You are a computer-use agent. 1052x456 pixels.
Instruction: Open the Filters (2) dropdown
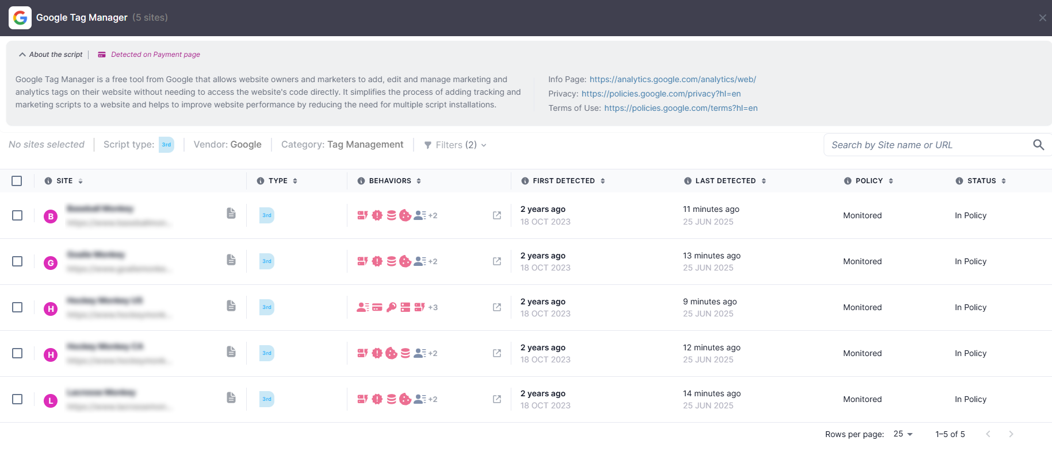[456, 145]
